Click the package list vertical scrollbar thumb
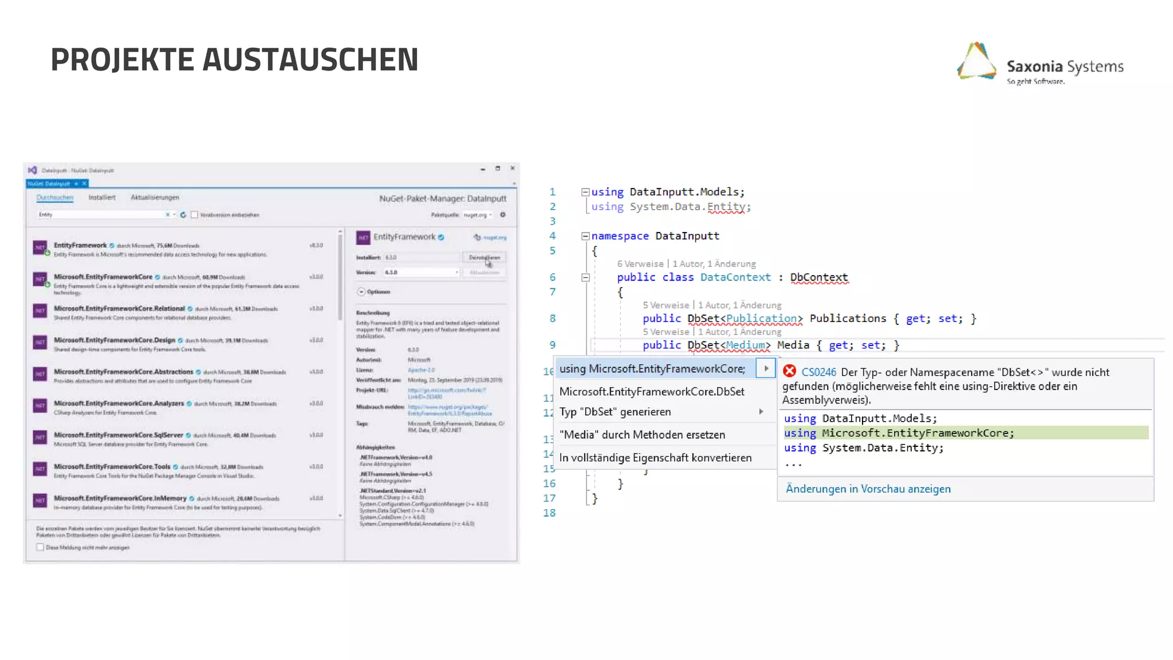 [340, 277]
